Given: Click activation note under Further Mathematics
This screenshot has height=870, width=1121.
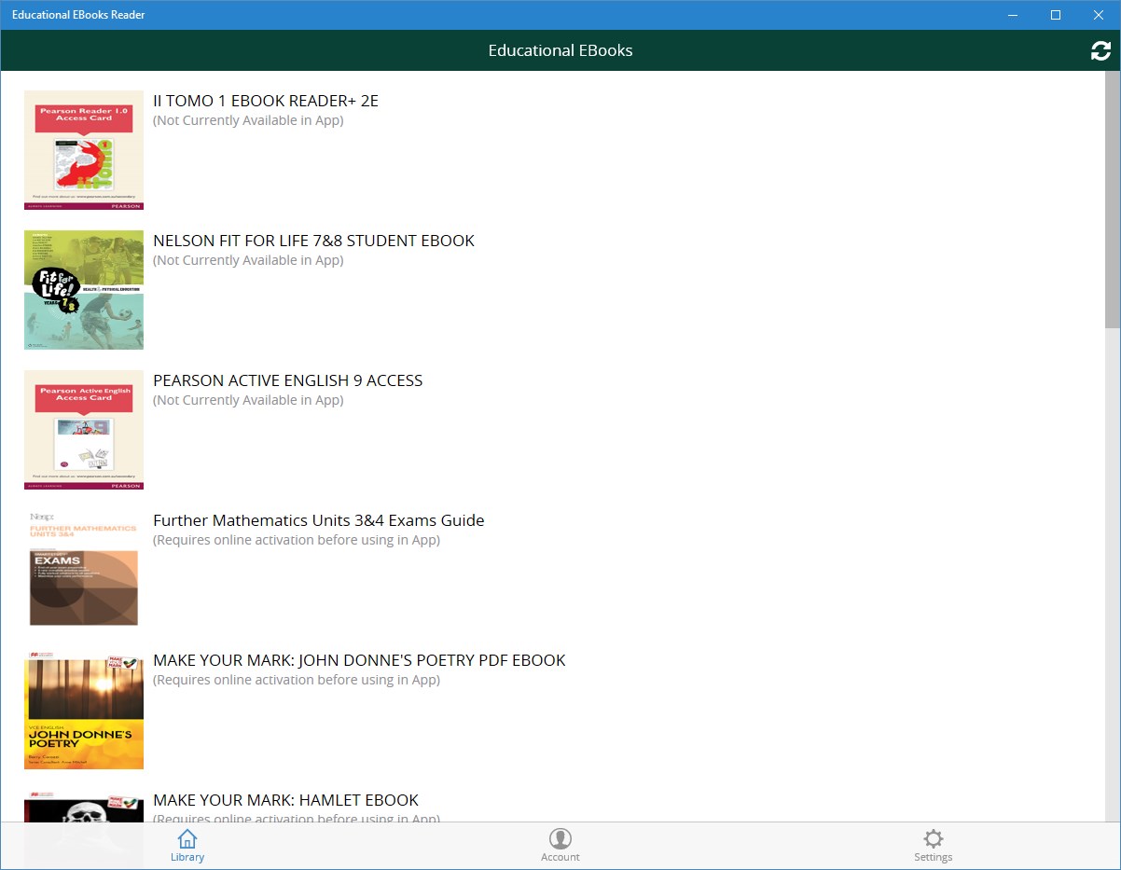Looking at the screenshot, I should 297,540.
